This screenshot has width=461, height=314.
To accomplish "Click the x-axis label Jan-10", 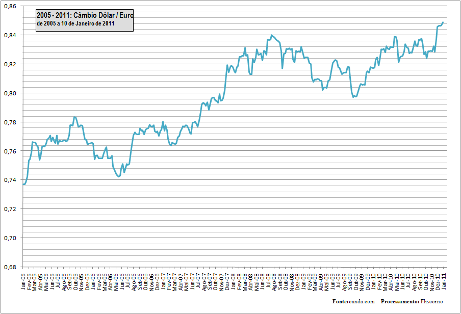I will pyautogui.click(x=373, y=281).
